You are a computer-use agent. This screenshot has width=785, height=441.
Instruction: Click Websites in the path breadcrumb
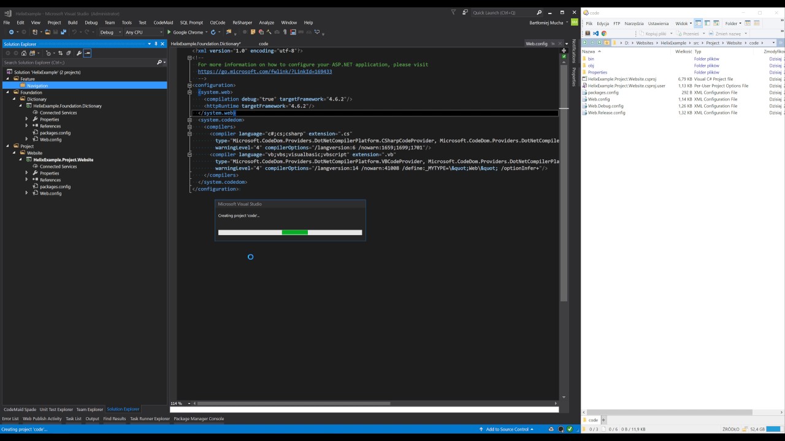coord(645,43)
